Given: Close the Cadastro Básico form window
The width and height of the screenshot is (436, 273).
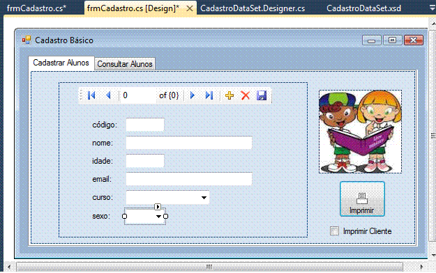Looking at the screenshot, I should [x=414, y=40].
